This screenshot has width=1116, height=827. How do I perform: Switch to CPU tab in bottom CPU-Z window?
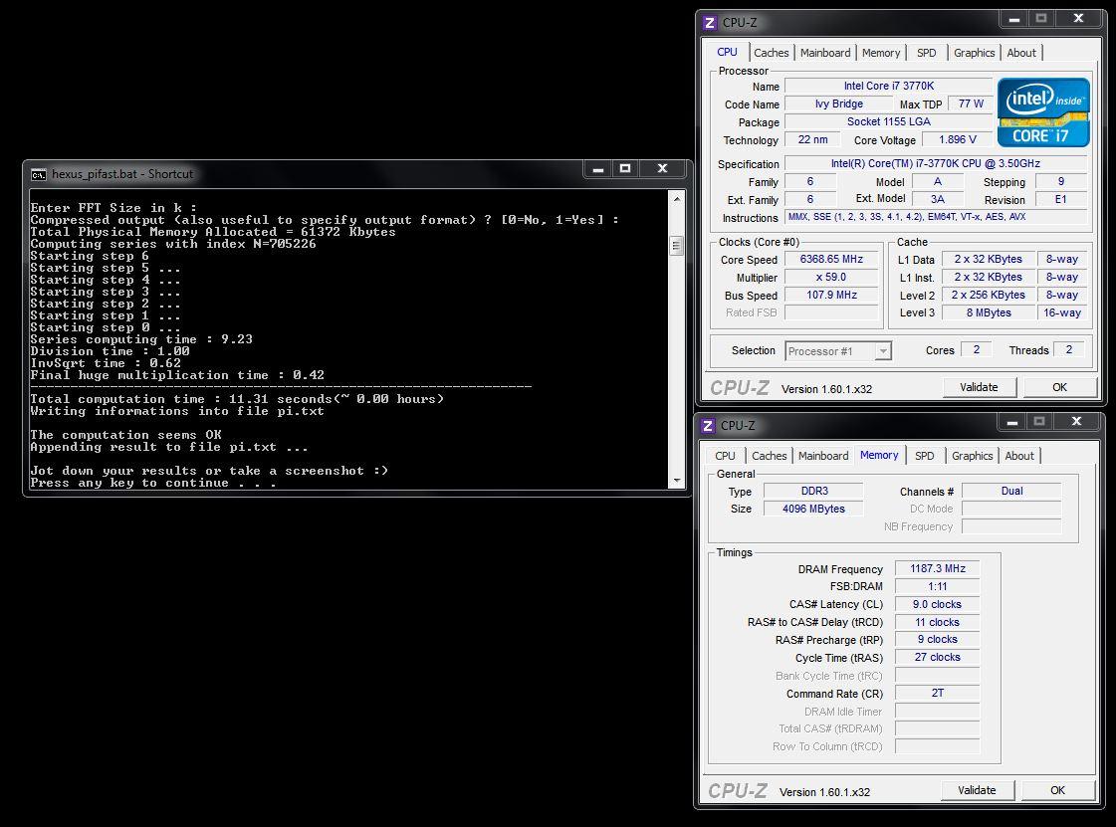[x=725, y=456]
